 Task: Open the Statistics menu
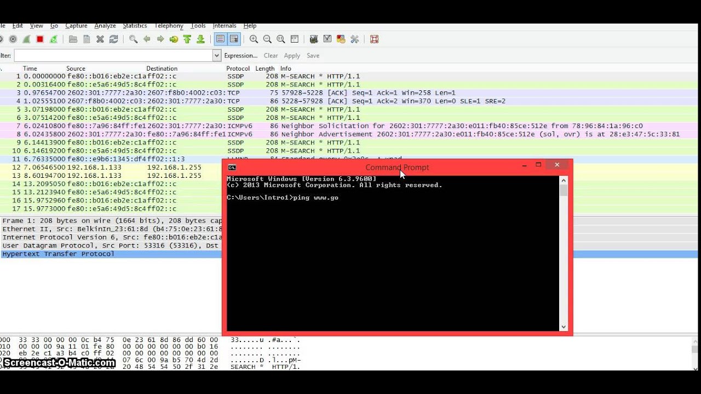135,26
